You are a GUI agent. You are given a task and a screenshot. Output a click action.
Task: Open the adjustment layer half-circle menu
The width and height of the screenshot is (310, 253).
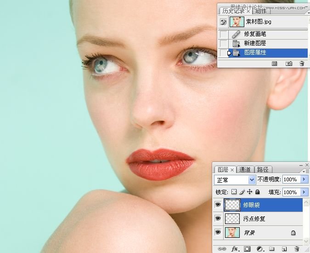(260, 249)
